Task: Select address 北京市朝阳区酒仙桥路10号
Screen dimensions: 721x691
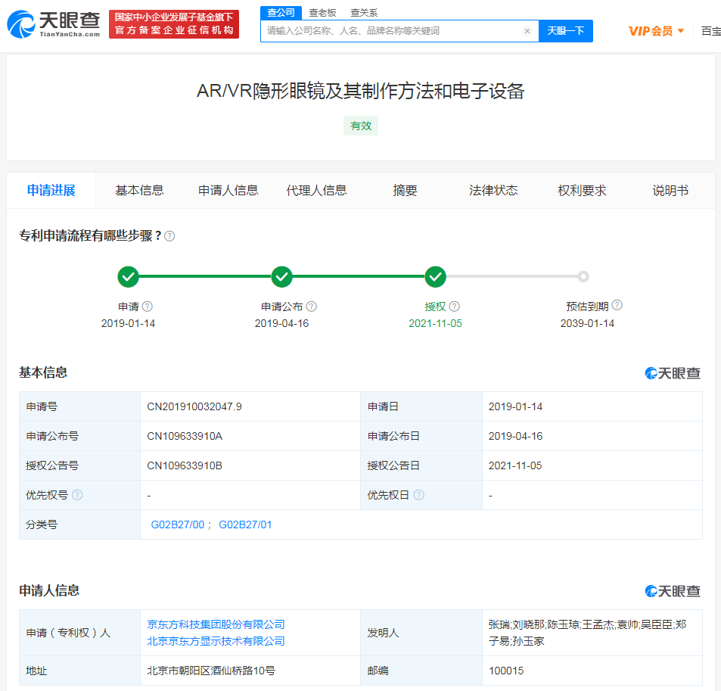Action: [210, 671]
